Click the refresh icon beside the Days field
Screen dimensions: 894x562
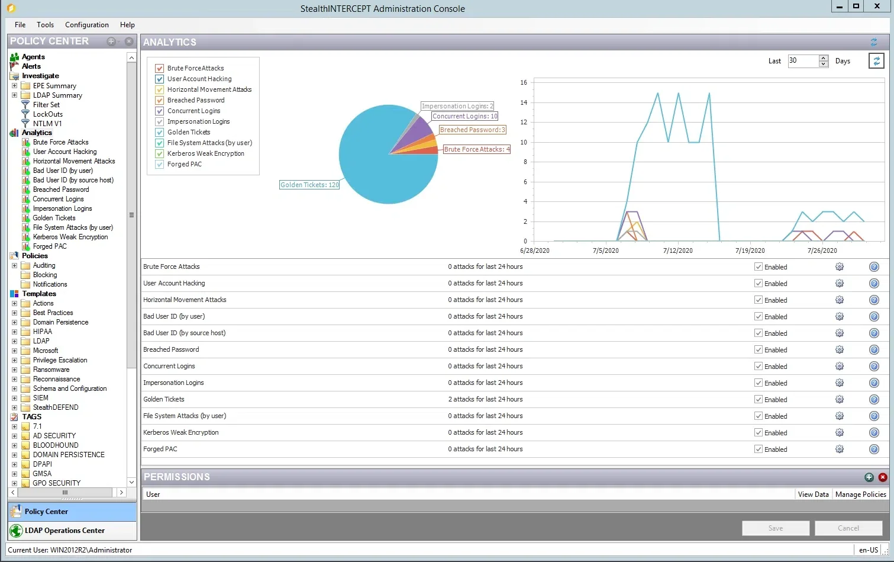pos(876,61)
